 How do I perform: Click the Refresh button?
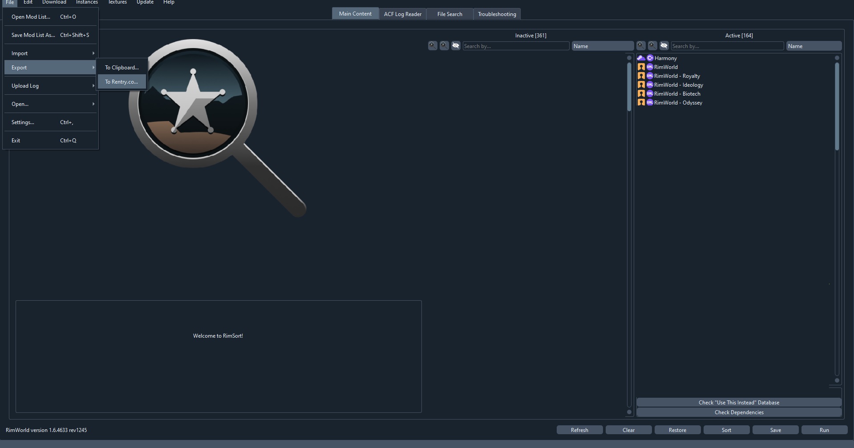coord(579,430)
